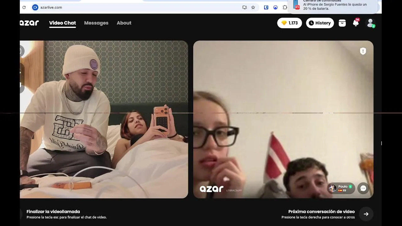Screen dimensions: 402x226
Task: Open the chat bubble in partner video
Action: click(363, 188)
